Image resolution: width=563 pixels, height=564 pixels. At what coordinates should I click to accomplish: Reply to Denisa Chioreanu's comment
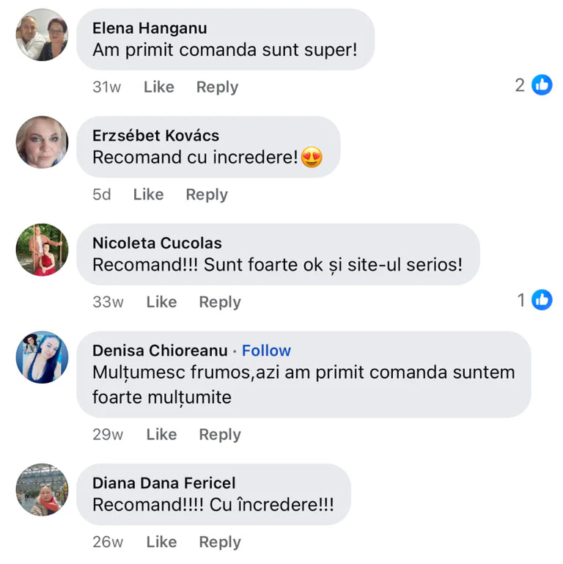(x=220, y=434)
